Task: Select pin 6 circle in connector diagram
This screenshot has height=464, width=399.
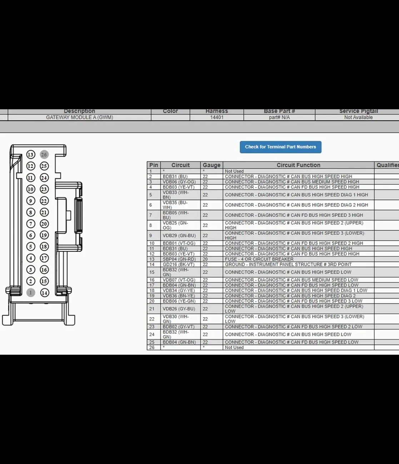Action: [x=31, y=235]
